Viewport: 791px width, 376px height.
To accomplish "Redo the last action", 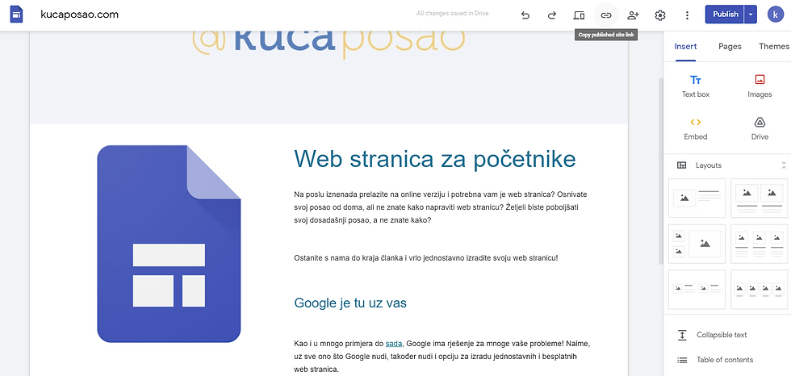I will point(552,15).
